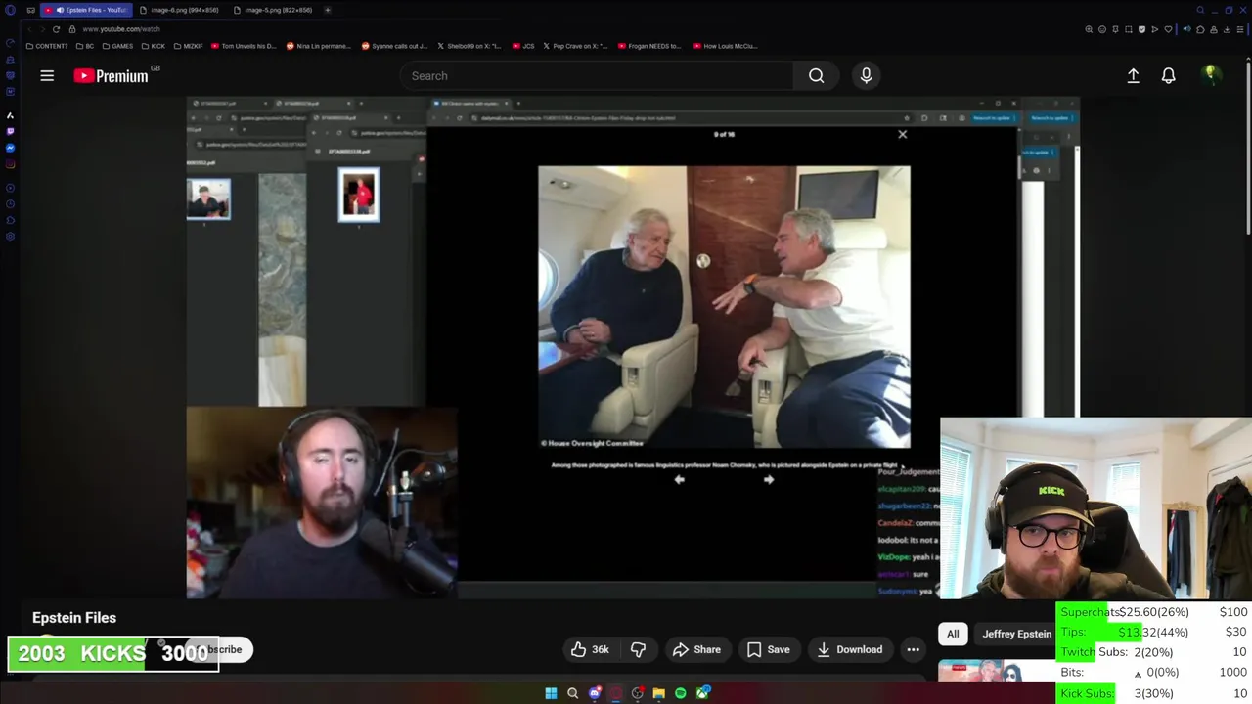Go to previous gallery image arrow
This screenshot has width=1252, height=704.
point(679,479)
